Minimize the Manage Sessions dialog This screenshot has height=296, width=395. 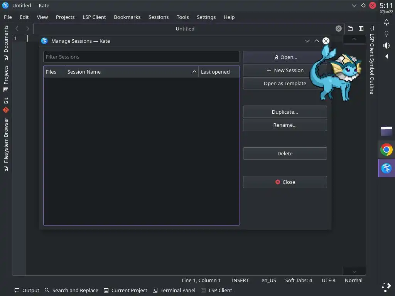pos(307,41)
